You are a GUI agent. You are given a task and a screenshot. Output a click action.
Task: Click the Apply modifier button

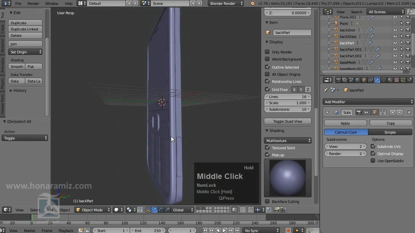pyautogui.click(x=345, y=123)
